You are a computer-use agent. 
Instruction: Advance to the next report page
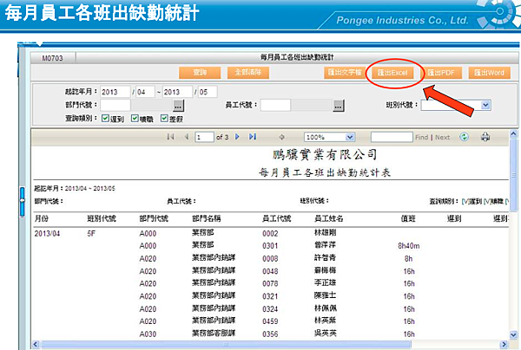click(237, 137)
